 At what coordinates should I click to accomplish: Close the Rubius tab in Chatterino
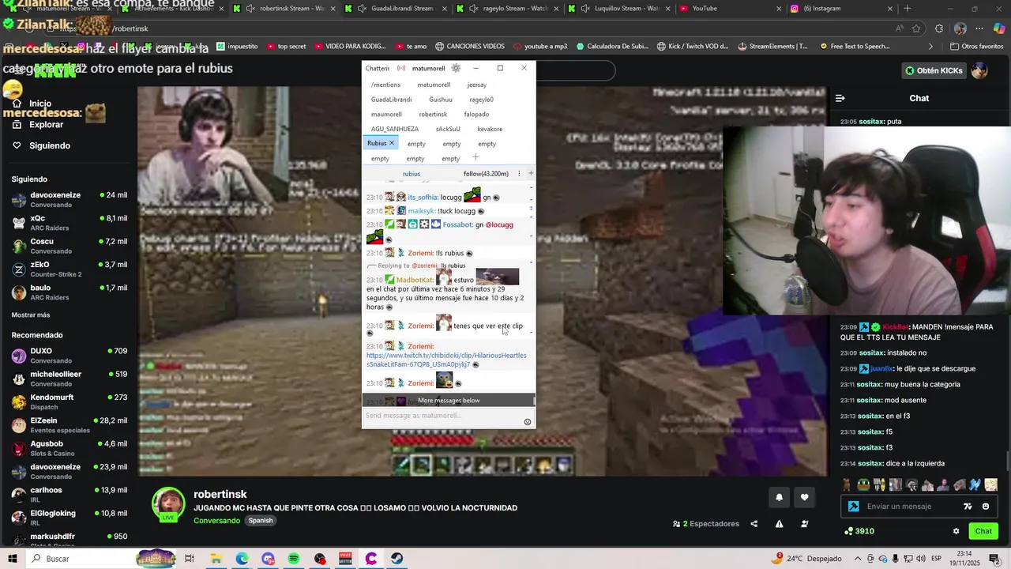[391, 143]
